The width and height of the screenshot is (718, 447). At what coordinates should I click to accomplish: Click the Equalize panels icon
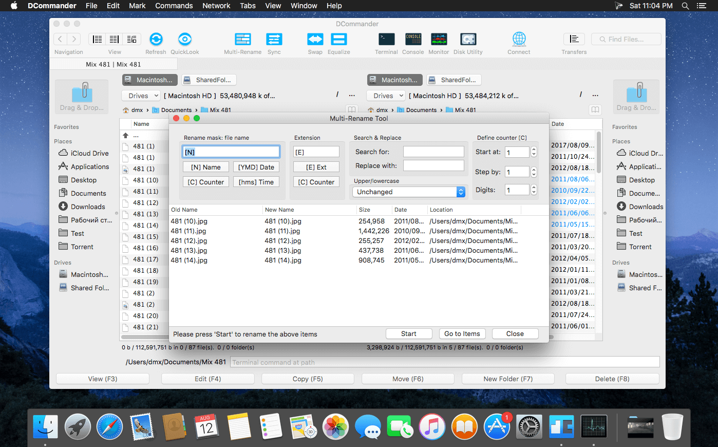339,39
